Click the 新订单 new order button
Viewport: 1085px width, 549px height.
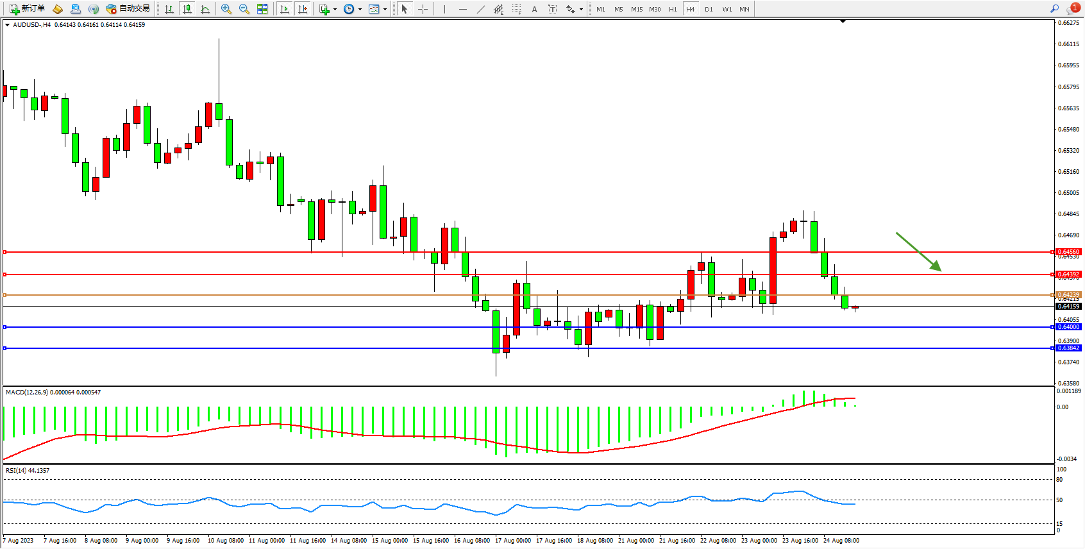point(27,9)
